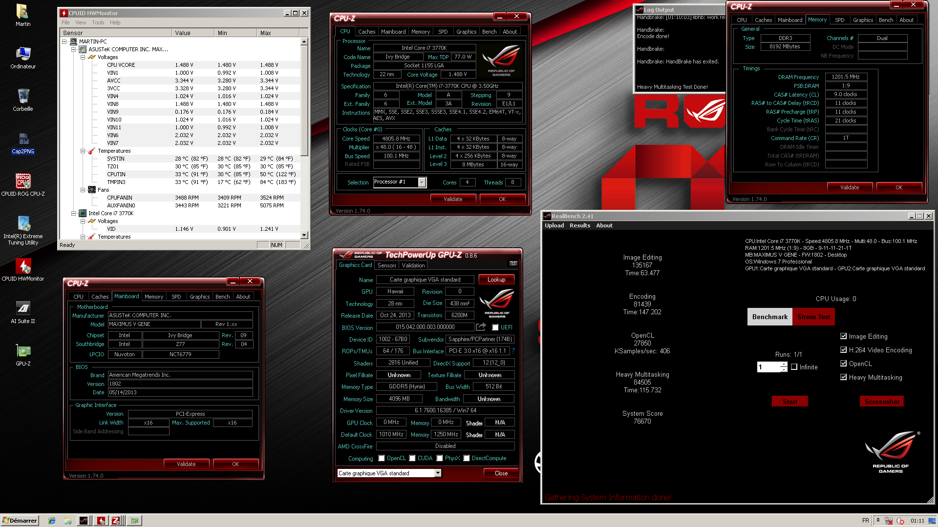Click the BIOS share/export icon in GPU-Z

point(481,327)
